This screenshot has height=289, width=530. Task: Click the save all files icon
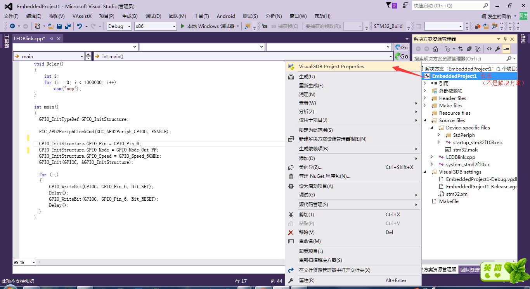68,26
